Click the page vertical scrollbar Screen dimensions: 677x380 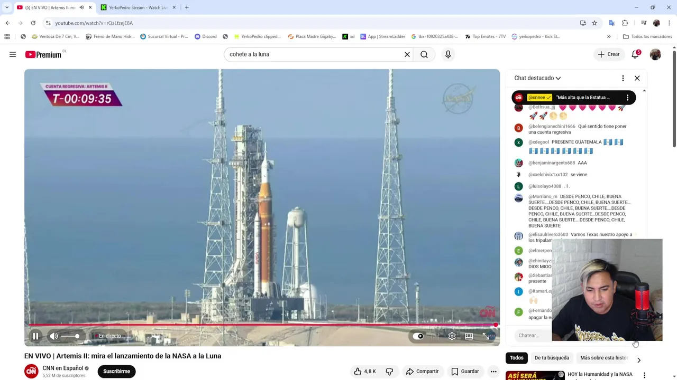point(674,99)
